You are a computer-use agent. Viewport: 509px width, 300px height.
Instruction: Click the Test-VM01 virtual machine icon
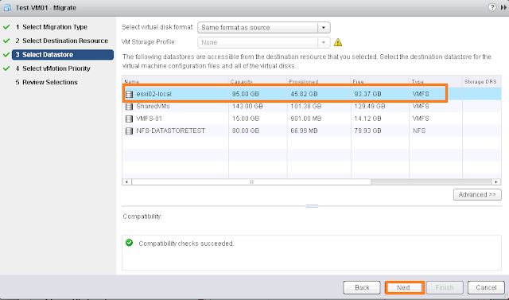click(7, 8)
